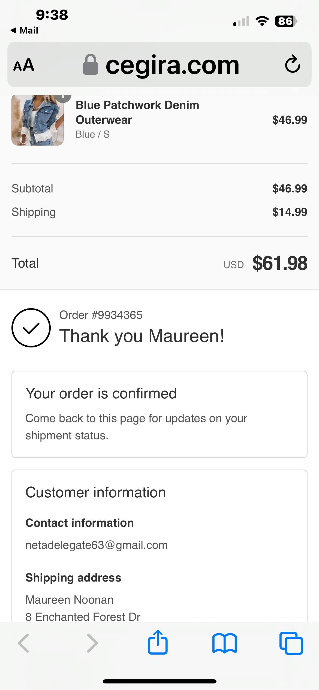Return to the Mail app
The width and height of the screenshot is (319, 690).
pos(25,30)
